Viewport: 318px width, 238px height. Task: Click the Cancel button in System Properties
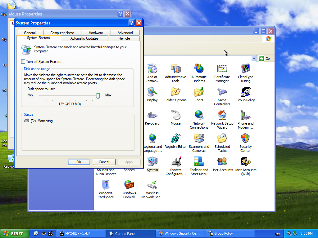click(x=104, y=162)
